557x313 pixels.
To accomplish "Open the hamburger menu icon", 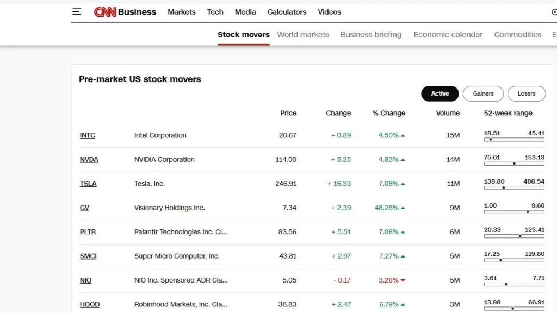I will click(77, 12).
